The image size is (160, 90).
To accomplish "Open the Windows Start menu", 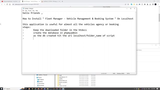I will [1, 89].
